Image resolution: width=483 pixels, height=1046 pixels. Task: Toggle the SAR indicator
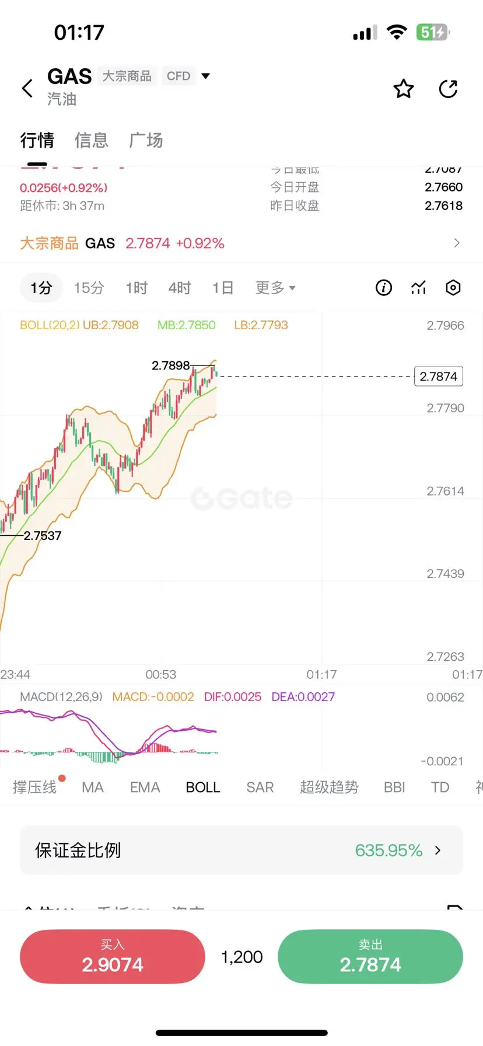260,787
